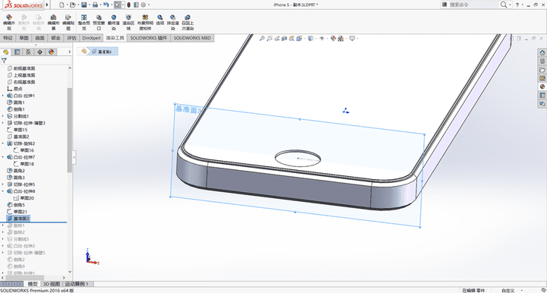This screenshot has height=293, width=547.
Task: Select 基准面3 in feature tree
Action: [18, 219]
